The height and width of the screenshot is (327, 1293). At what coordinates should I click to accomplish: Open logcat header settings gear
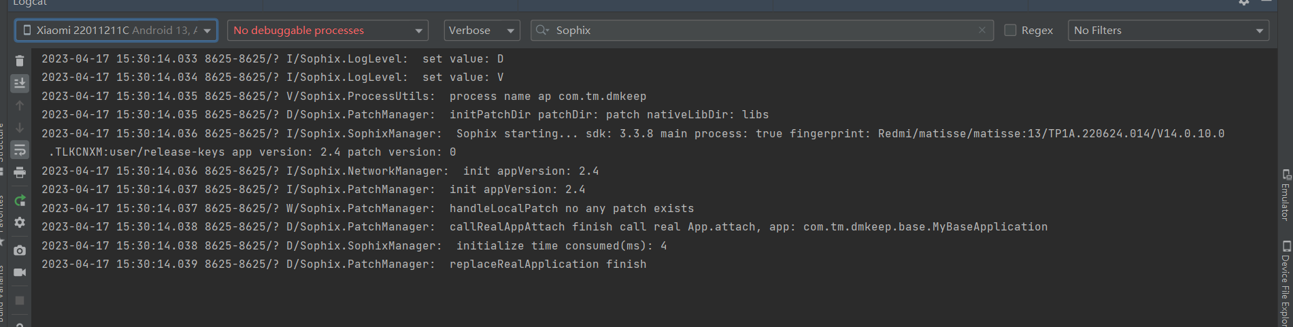click(20, 222)
